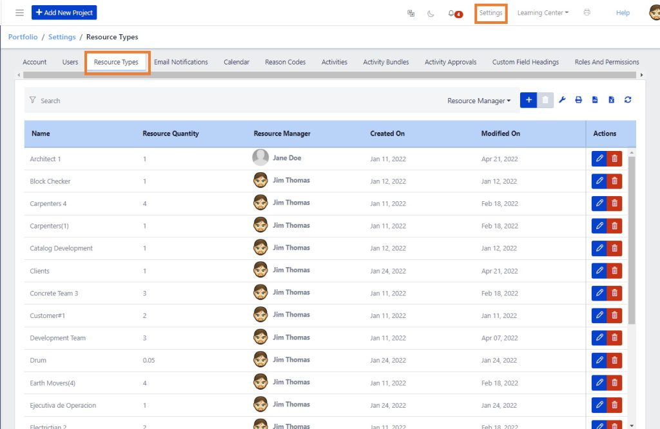
Task: Go to Settings breadcrumb link
Action: pyautogui.click(x=62, y=37)
